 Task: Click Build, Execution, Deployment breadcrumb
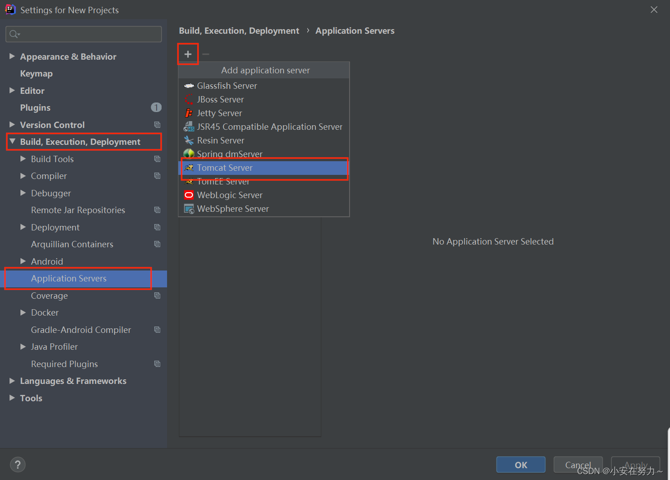(239, 31)
